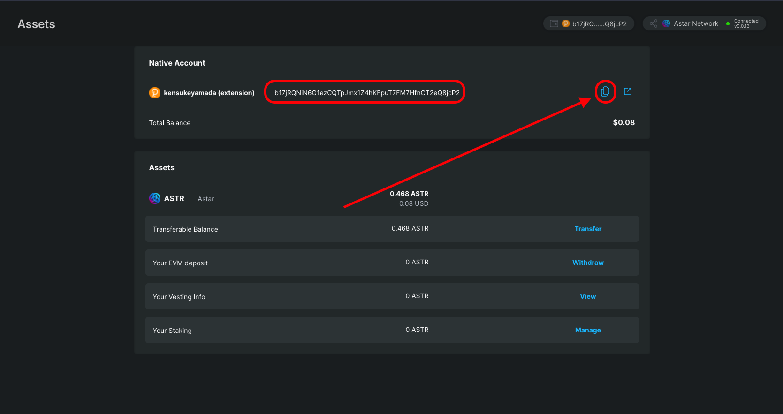Click View for Vesting Info
783x414 pixels.
588,296
